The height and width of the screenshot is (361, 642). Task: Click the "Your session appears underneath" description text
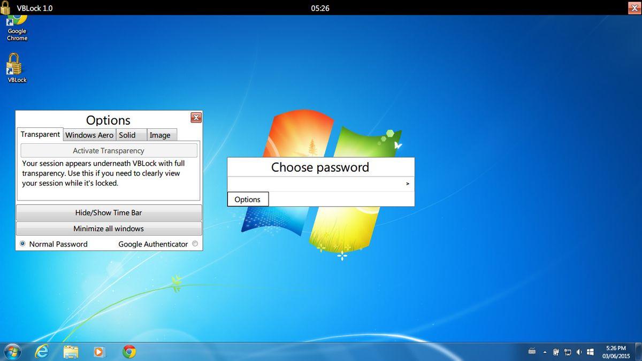(103, 173)
